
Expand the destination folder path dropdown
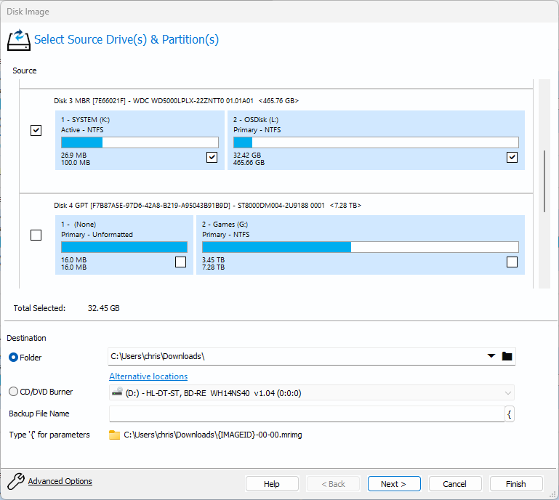pyautogui.click(x=491, y=356)
